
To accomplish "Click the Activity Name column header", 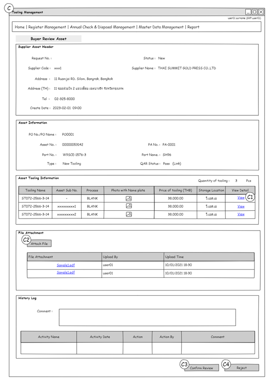I will [49, 337].
